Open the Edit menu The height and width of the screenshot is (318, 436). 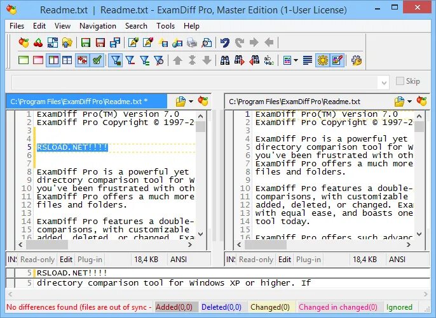39,26
